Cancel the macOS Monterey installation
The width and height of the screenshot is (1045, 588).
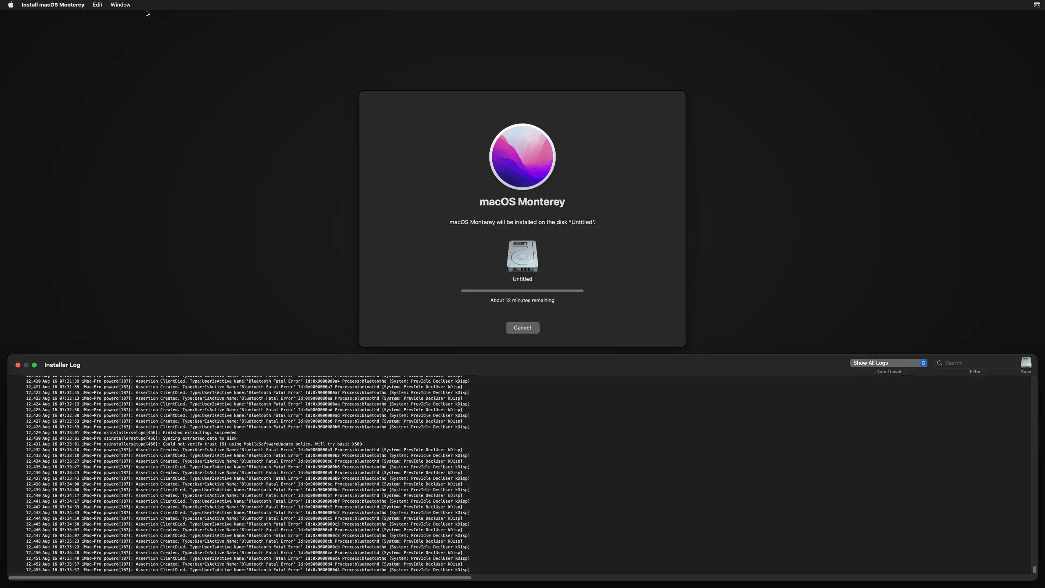(x=522, y=328)
